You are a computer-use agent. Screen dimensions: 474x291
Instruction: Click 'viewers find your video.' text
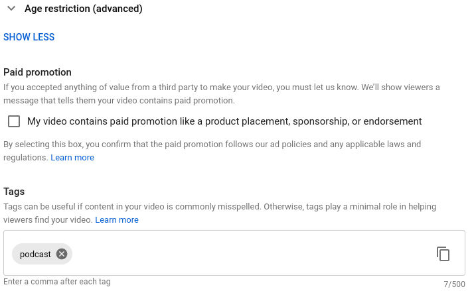pyautogui.click(x=48, y=220)
